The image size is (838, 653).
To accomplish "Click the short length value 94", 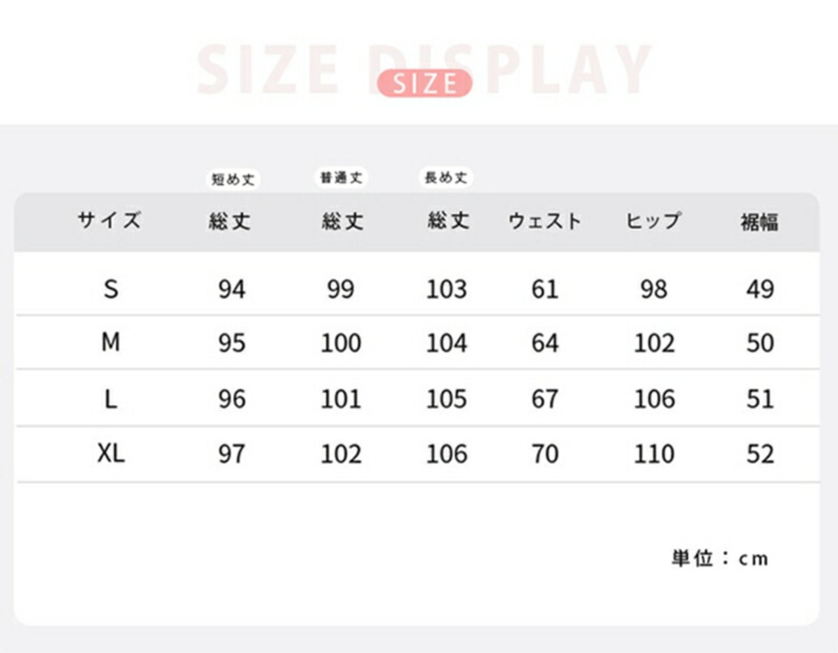I will [232, 289].
